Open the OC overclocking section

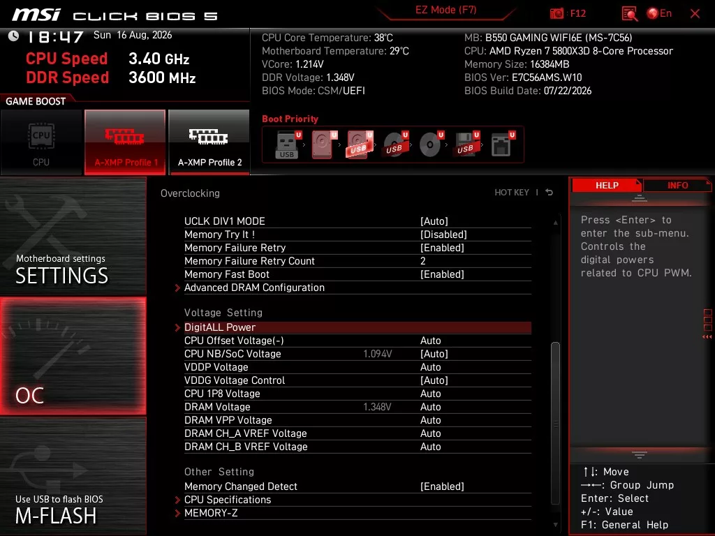click(x=73, y=356)
